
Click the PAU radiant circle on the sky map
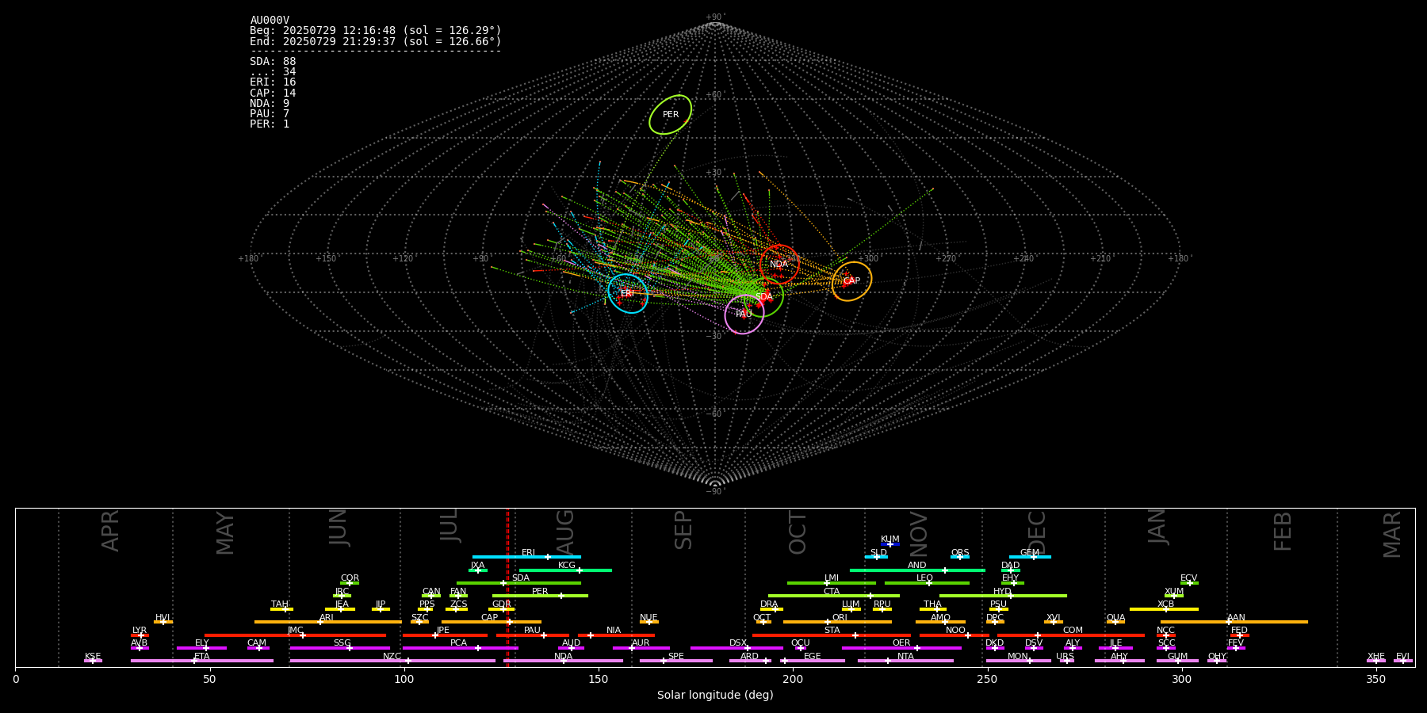tap(744, 315)
